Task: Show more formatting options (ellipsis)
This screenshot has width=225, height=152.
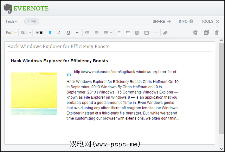Action: [x=78, y=33]
